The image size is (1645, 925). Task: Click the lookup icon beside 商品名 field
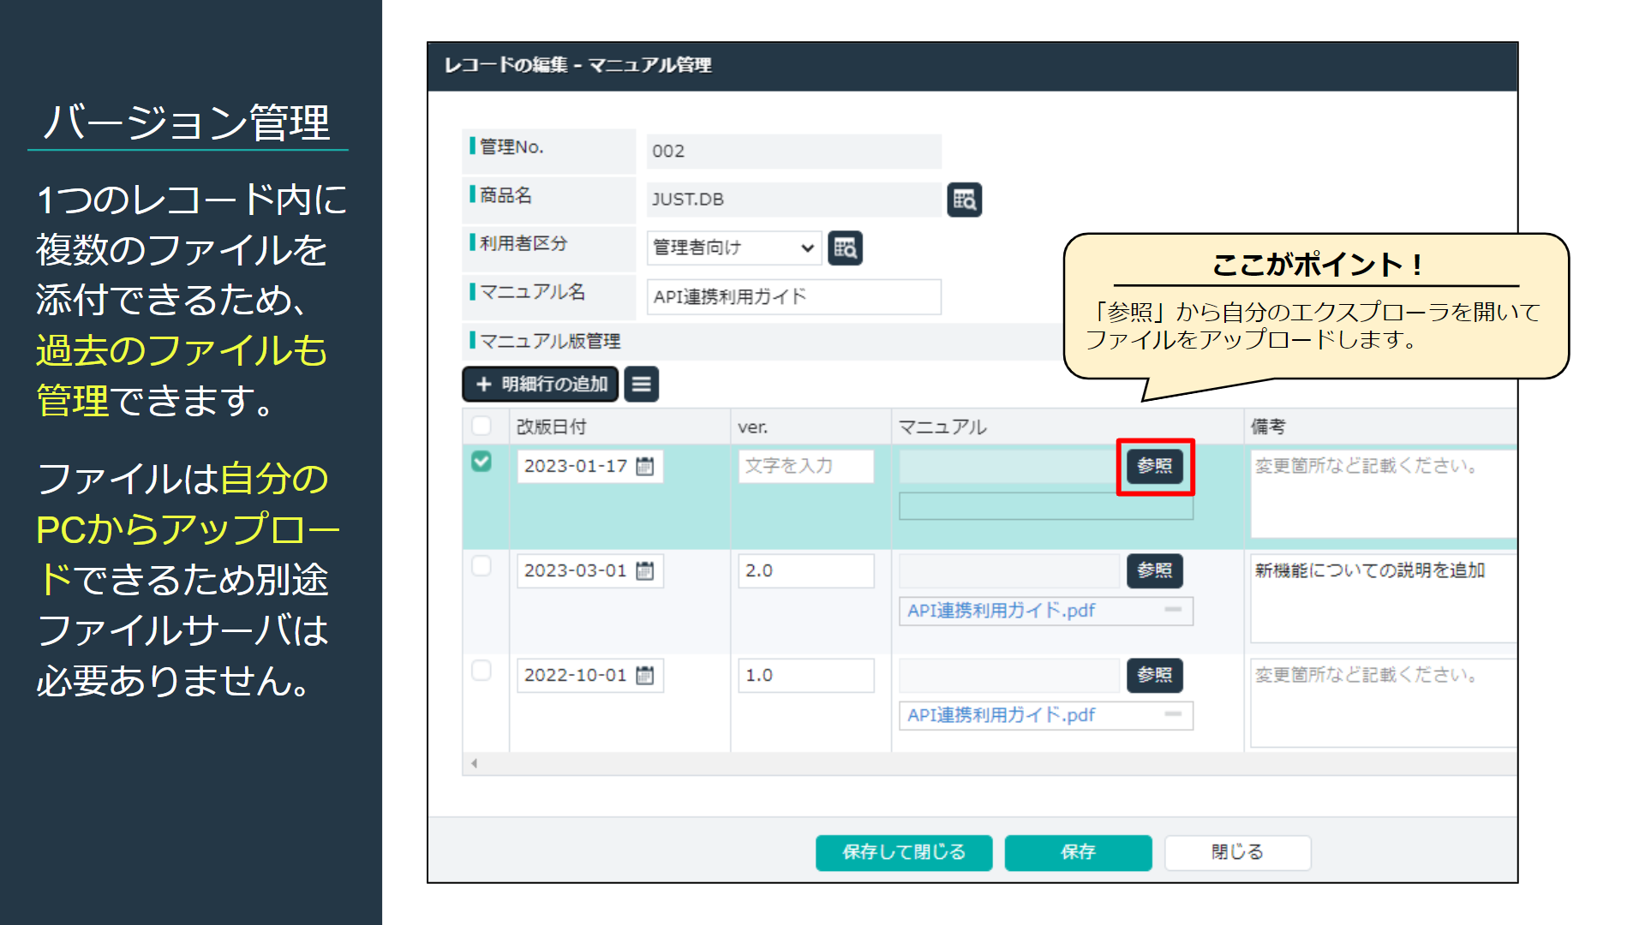click(x=964, y=200)
